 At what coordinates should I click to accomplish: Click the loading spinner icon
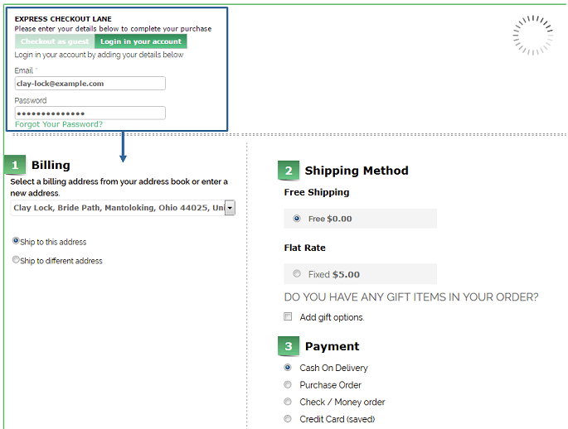point(532,35)
